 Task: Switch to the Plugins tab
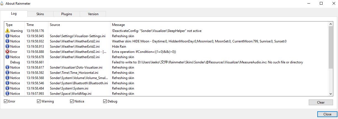[66, 14]
